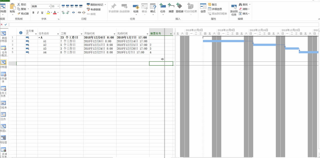Click the Link tasks chain icon
Screen dimensions: 320x158
click(79, 13)
